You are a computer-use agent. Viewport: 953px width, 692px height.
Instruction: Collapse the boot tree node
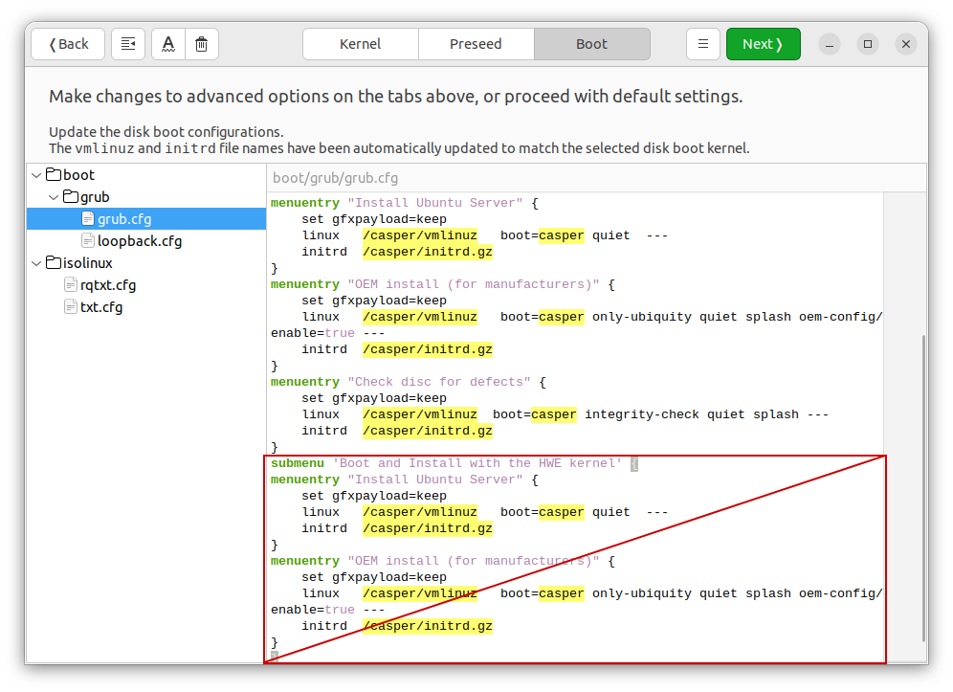36,174
